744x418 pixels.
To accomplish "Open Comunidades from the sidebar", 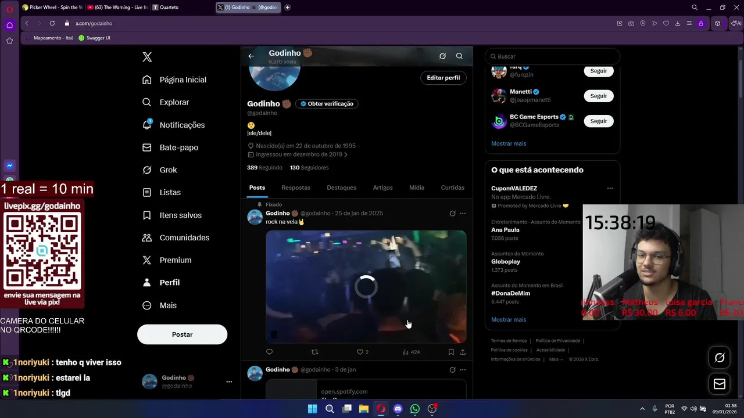I will (x=176, y=237).
